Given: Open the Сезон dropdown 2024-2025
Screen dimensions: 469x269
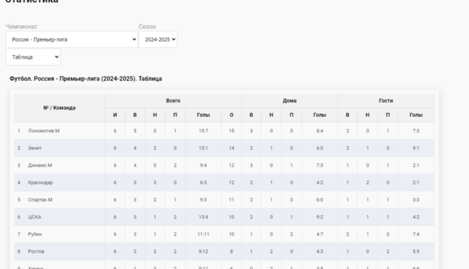Looking at the screenshot, I should [x=158, y=39].
